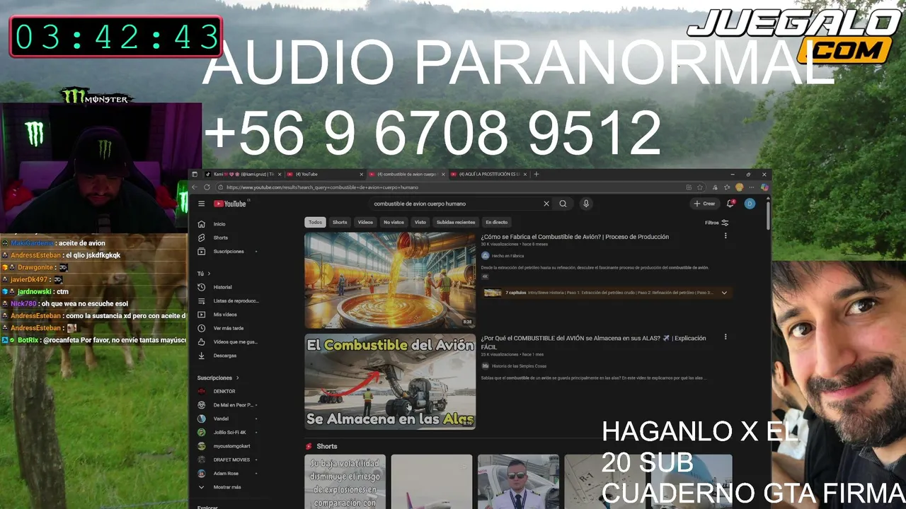Open the Filtros options
This screenshot has height=509, width=906.
[716, 223]
